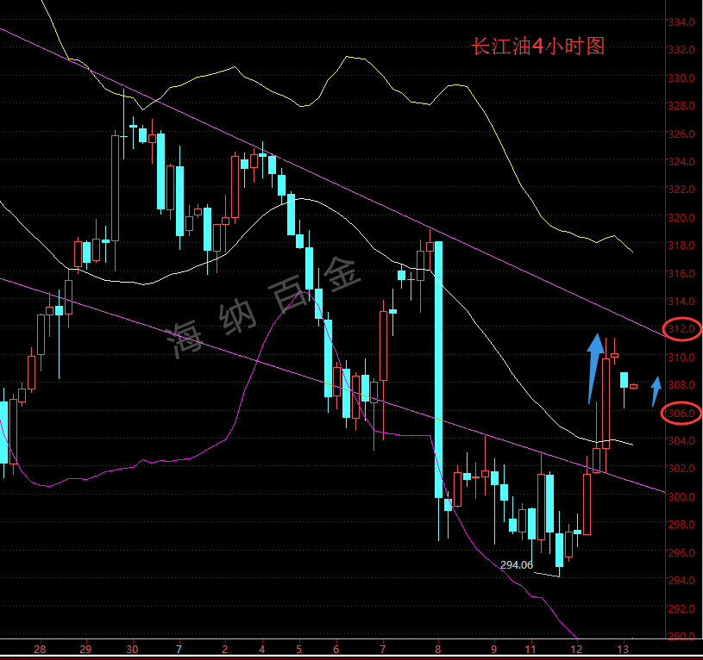This screenshot has width=703, height=660.
Task: Click date label 30 on time axis
Action: point(131,649)
